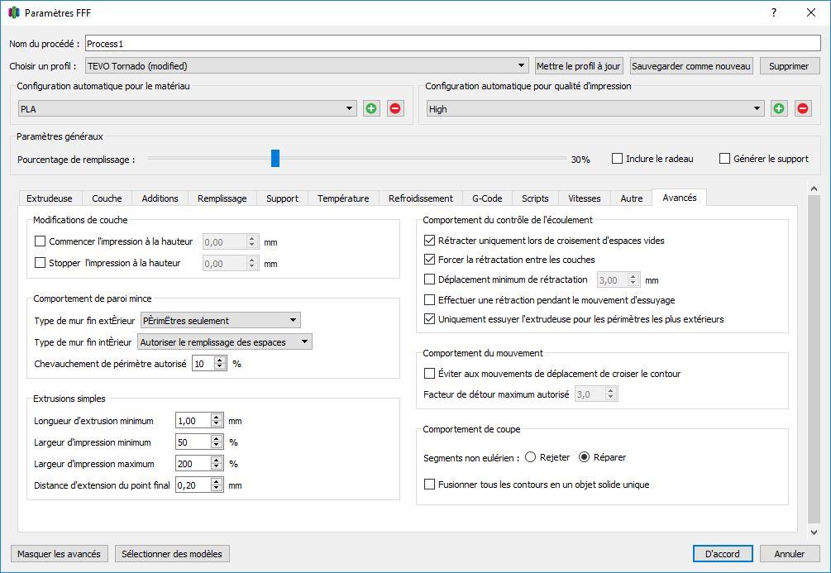Check Fusionner tous les contours en un objet solide
Viewport: 831px width, 573px height.
430,484
